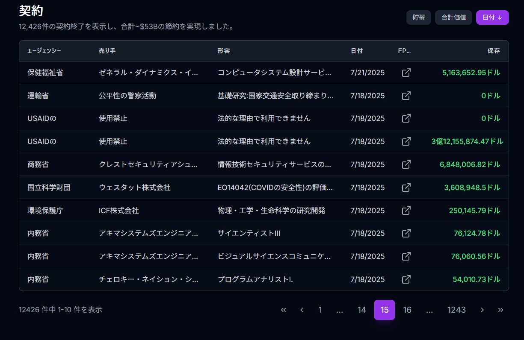Click savings 250,145.79ドル

(475, 211)
